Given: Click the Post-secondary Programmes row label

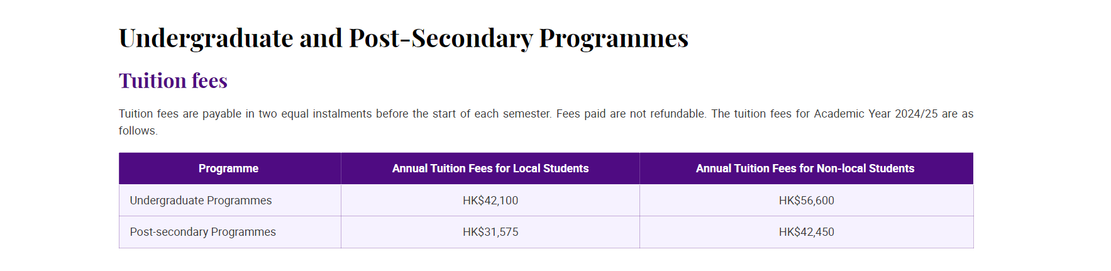Looking at the screenshot, I should click(x=202, y=232).
